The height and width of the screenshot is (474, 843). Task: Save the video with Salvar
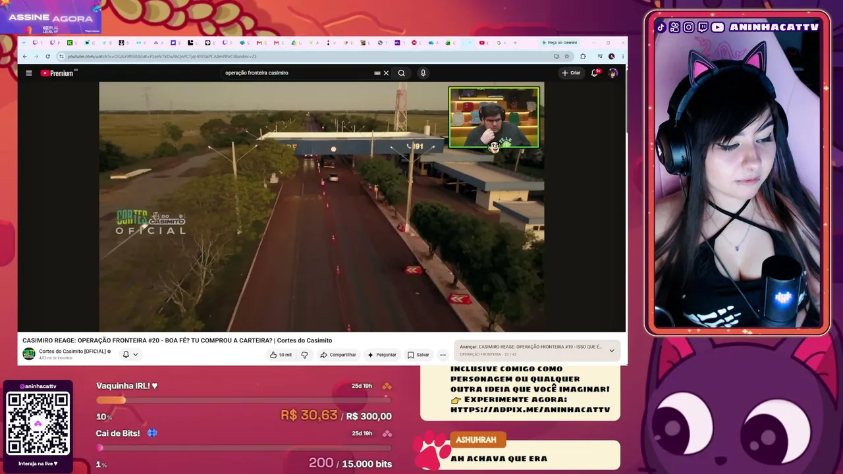click(418, 355)
